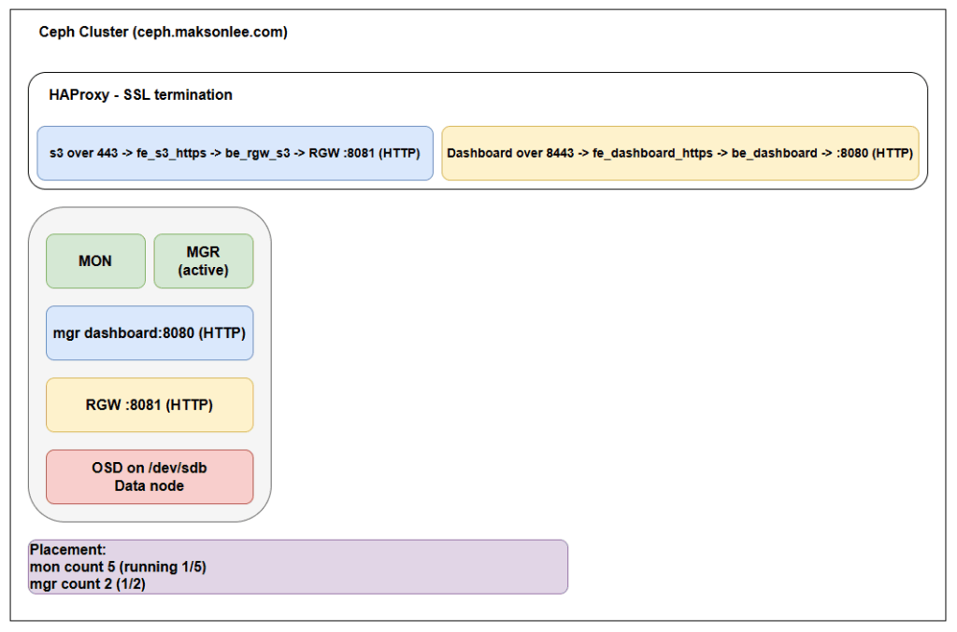Click the :8080 (HTTP) text ending the dashboard route
The width and height of the screenshot is (957, 632).
[x=876, y=153]
